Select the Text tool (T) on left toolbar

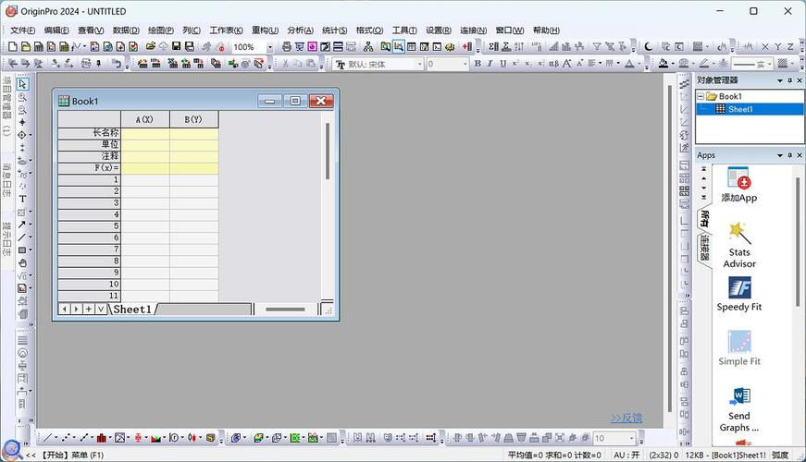pyautogui.click(x=22, y=199)
